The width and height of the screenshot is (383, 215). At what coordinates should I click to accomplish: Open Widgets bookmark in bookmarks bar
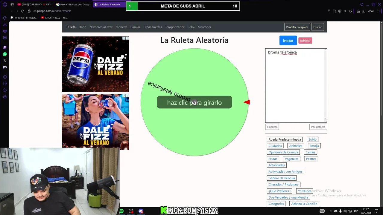(x=24, y=18)
